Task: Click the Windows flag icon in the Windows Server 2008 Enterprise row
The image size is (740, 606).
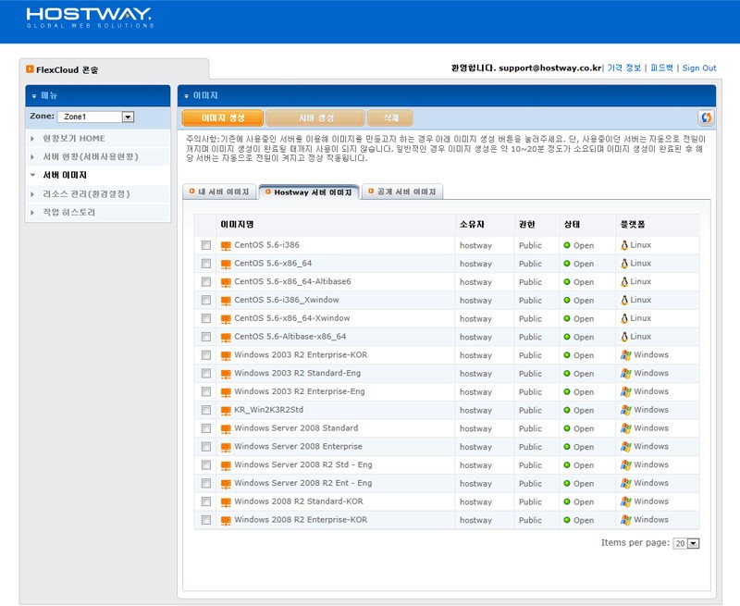Action: [626, 447]
